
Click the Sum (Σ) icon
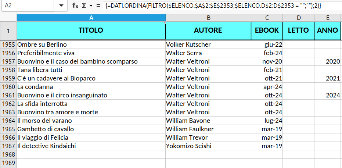[x=84, y=6]
